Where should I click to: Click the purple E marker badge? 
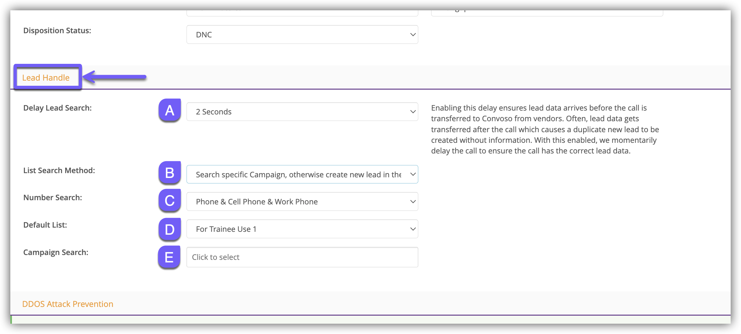click(x=169, y=257)
